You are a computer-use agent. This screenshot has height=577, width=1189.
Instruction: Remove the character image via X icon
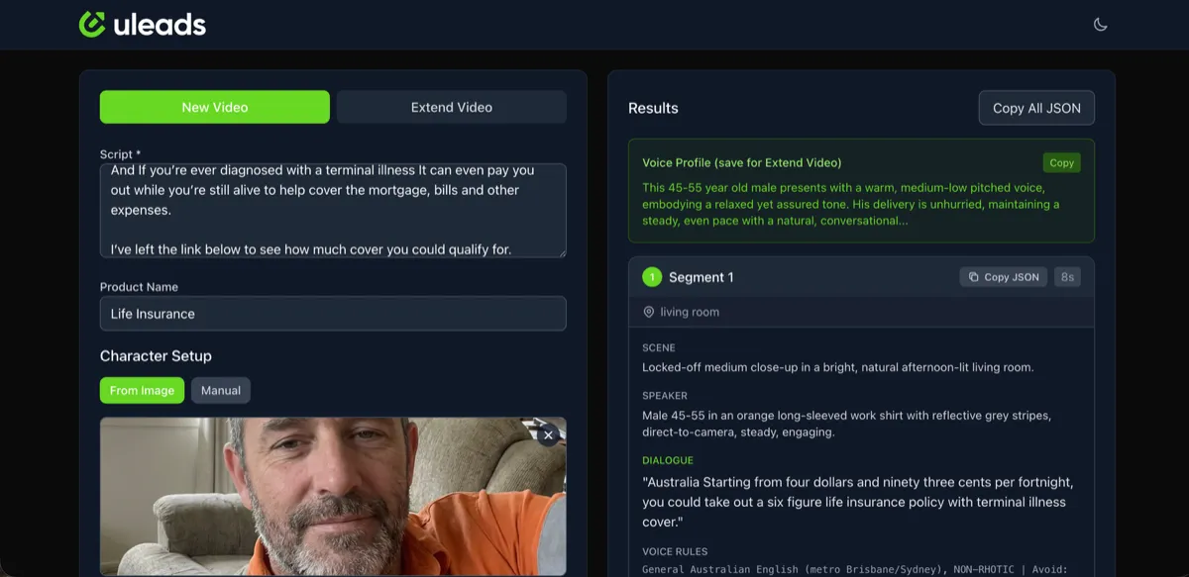548,435
